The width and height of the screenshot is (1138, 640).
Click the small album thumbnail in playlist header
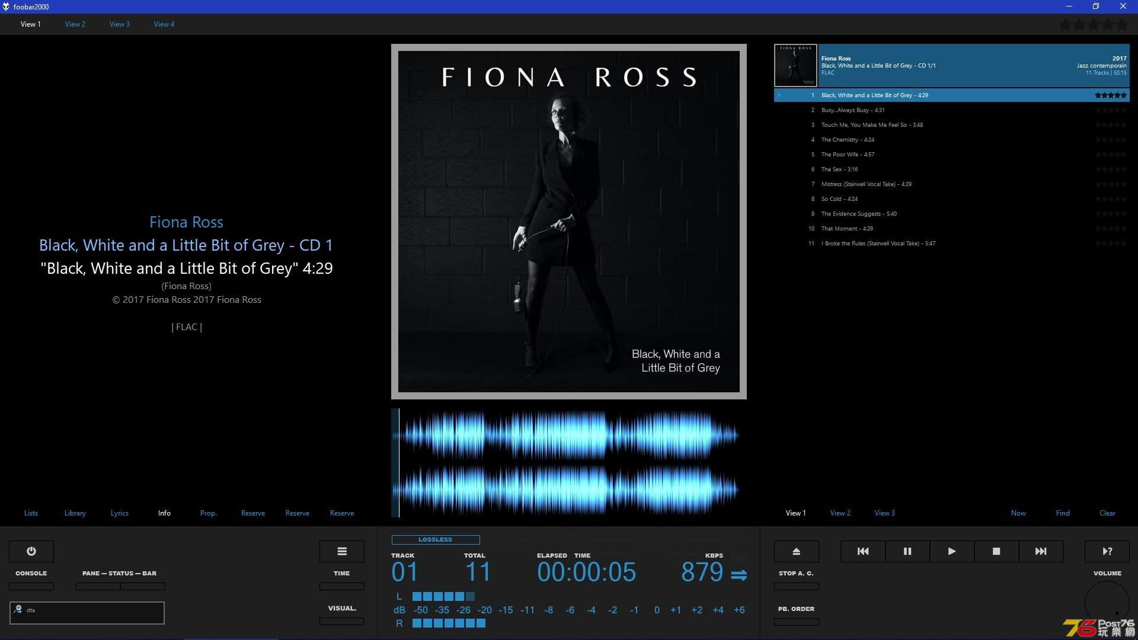(x=796, y=66)
